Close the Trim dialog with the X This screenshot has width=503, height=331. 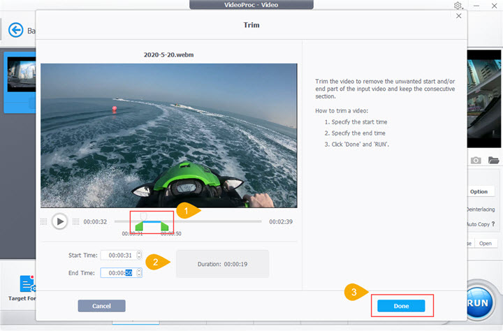coord(459,16)
